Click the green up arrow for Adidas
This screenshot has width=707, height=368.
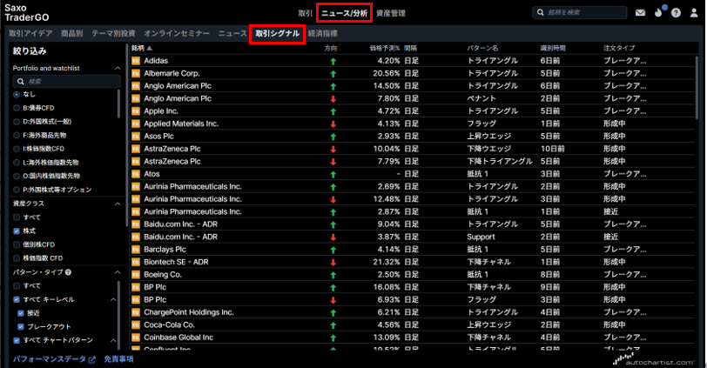pos(333,61)
